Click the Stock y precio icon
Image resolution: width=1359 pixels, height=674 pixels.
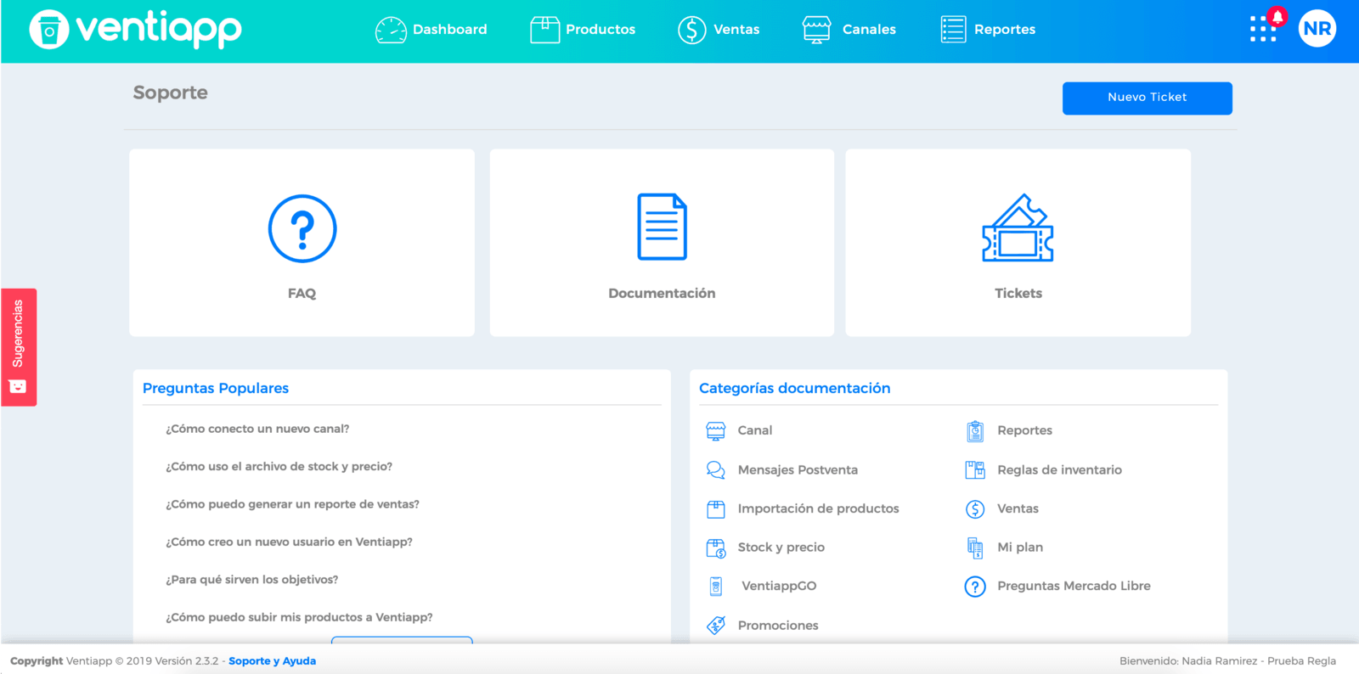(x=716, y=548)
